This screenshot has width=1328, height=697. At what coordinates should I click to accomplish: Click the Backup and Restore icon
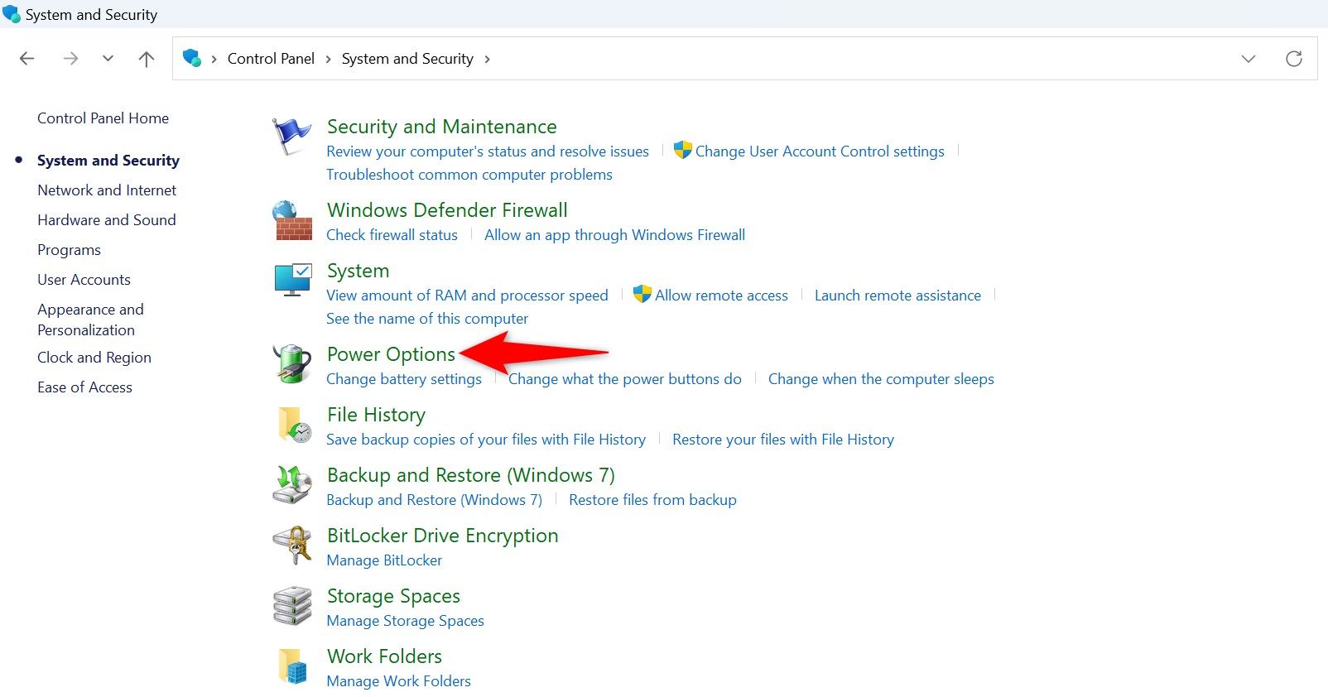[x=292, y=485]
